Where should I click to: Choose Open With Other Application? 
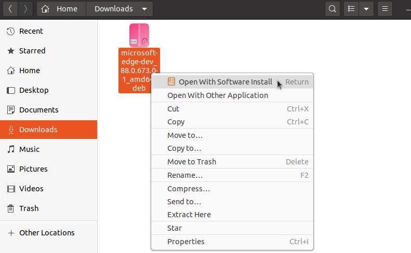232,95
